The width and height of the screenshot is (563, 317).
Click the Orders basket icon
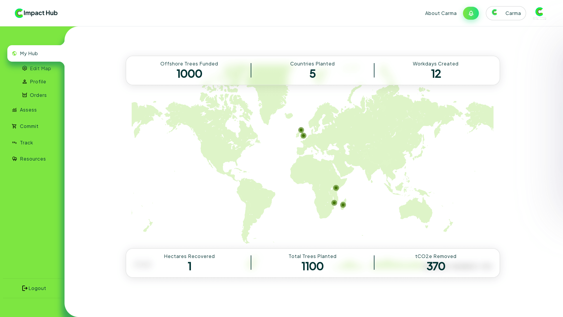point(25,95)
